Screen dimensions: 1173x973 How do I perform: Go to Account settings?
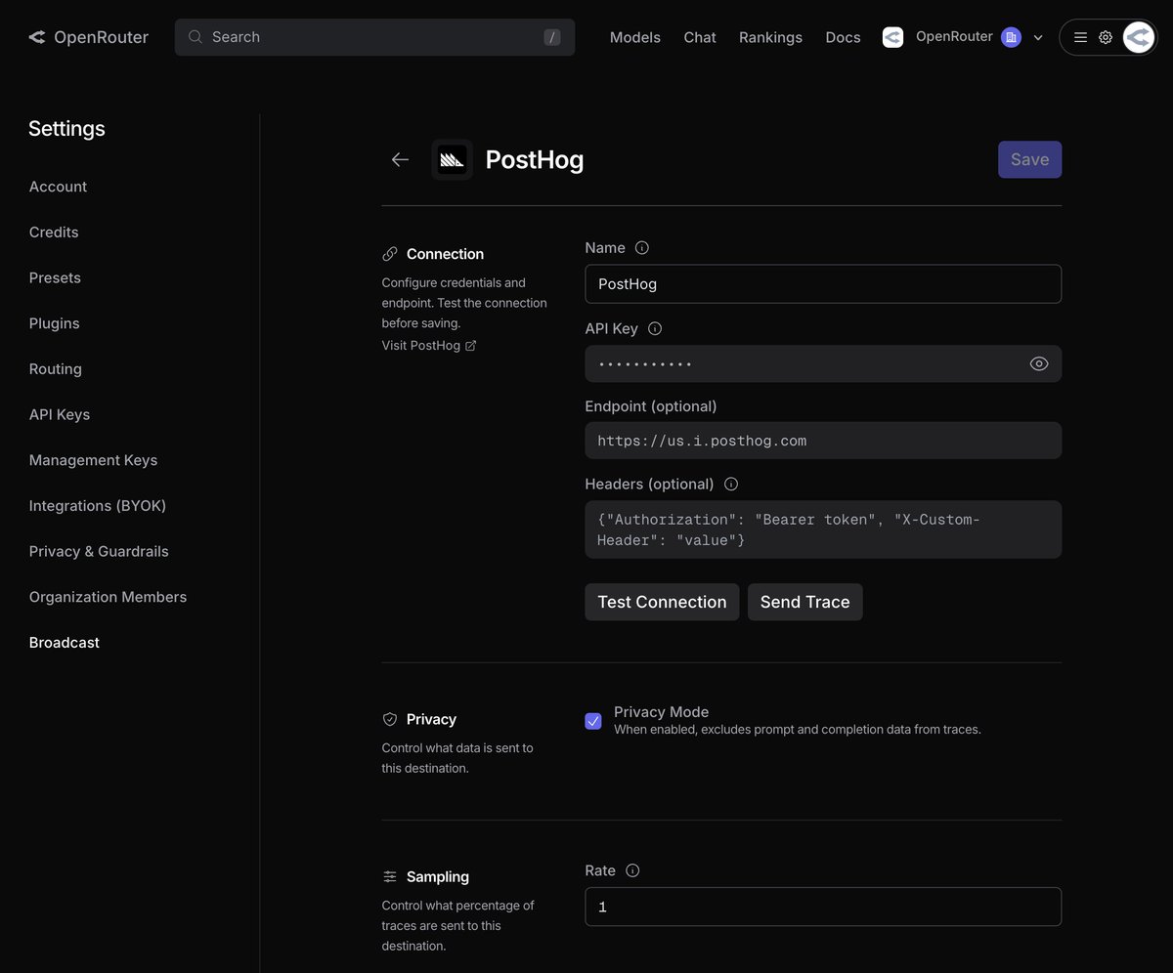click(58, 187)
